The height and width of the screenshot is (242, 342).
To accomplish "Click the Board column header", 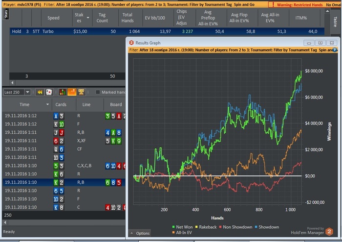I will point(116,104).
